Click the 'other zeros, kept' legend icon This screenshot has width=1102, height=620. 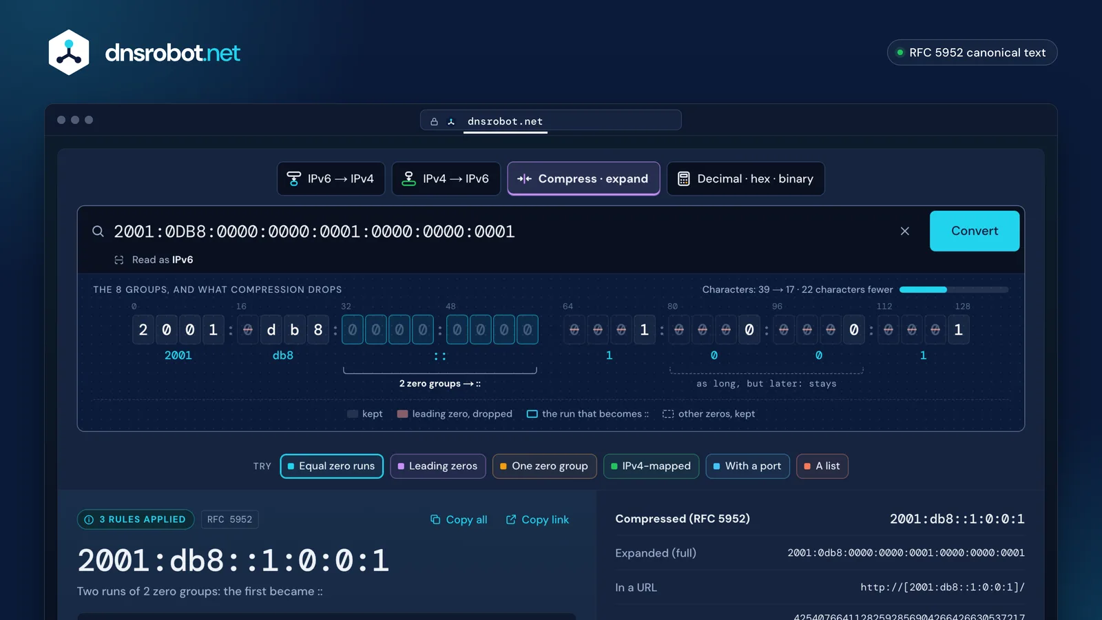coord(668,414)
